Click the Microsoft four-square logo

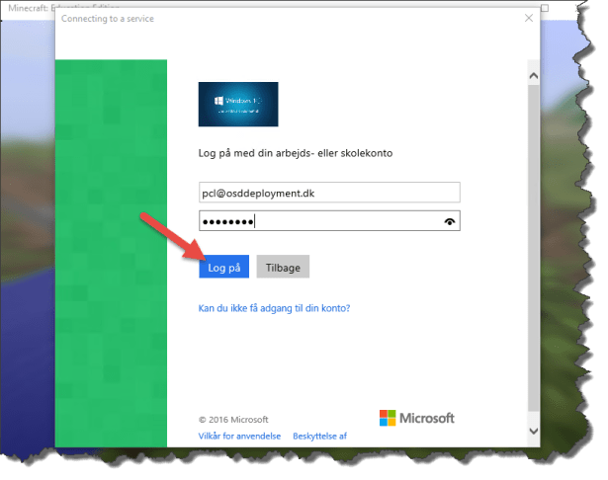tap(387, 418)
